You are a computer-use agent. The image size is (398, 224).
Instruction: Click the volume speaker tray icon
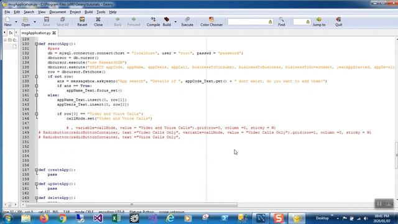[x=366, y=218]
